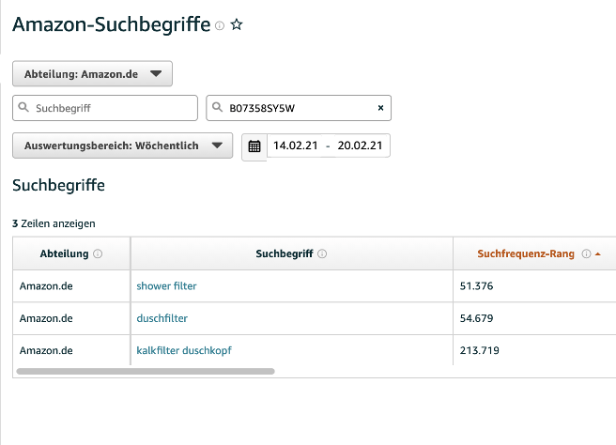Image resolution: width=616 pixels, height=445 pixels.
Task: Click the Suchbegriffe section heading
Action: [58, 185]
